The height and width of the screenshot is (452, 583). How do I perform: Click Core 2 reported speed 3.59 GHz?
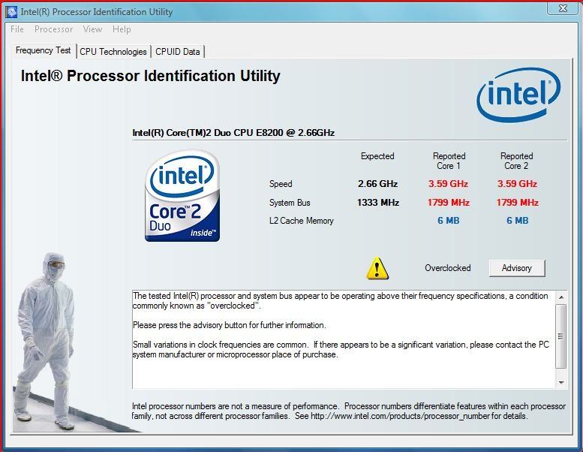click(x=517, y=184)
